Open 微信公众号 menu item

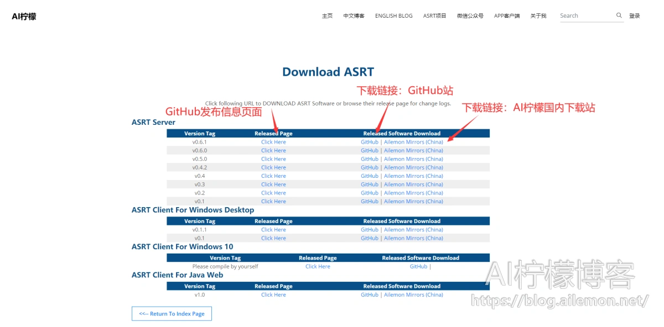[x=470, y=16]
